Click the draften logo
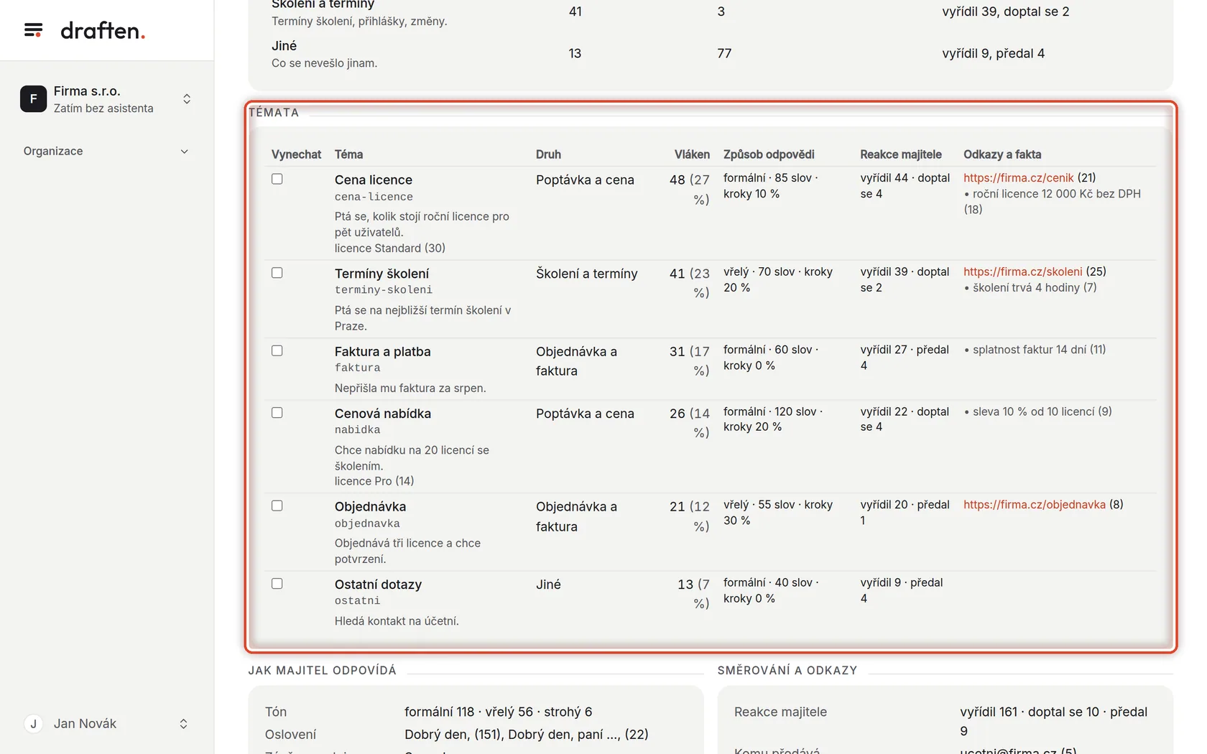This screenshot has width=1207, height=754. tap(103, 30)
